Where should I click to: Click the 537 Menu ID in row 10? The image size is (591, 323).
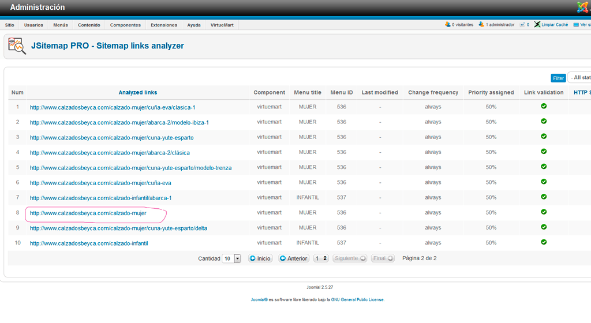point(342,242)
